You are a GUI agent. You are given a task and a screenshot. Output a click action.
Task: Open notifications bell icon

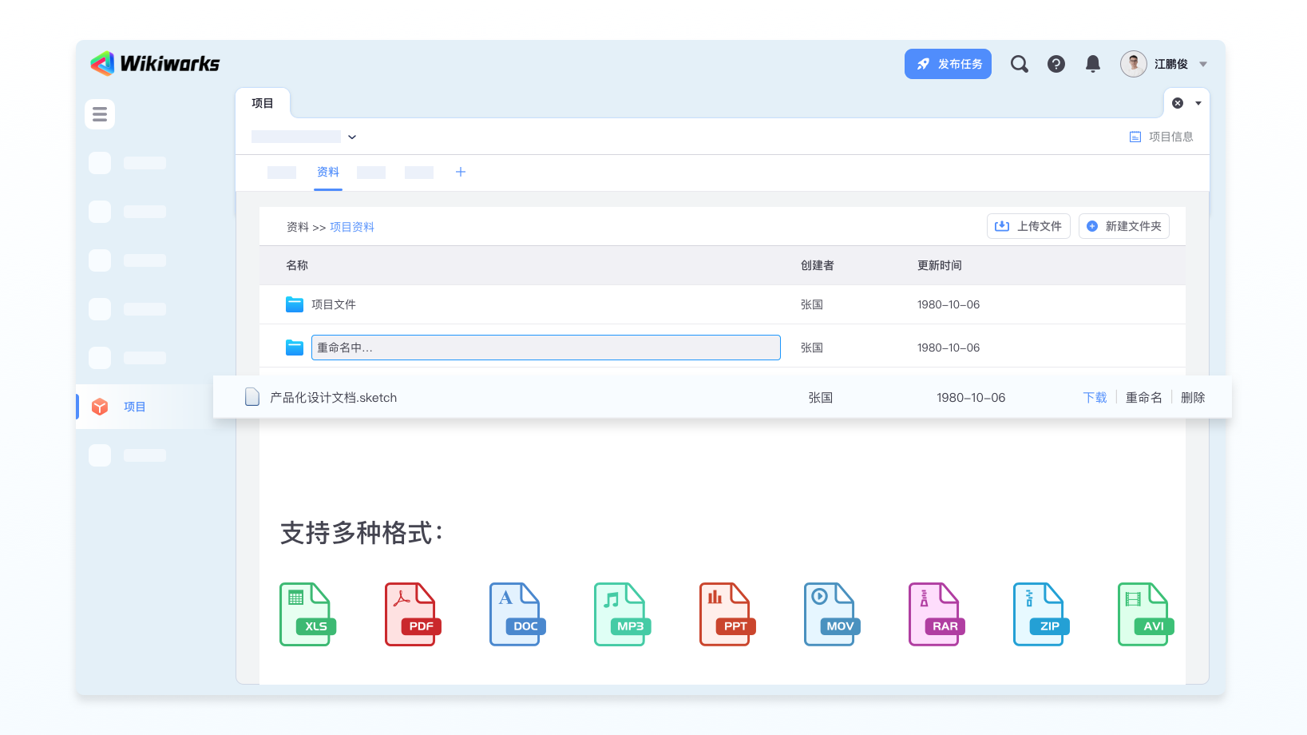[x=1092, y=64]
